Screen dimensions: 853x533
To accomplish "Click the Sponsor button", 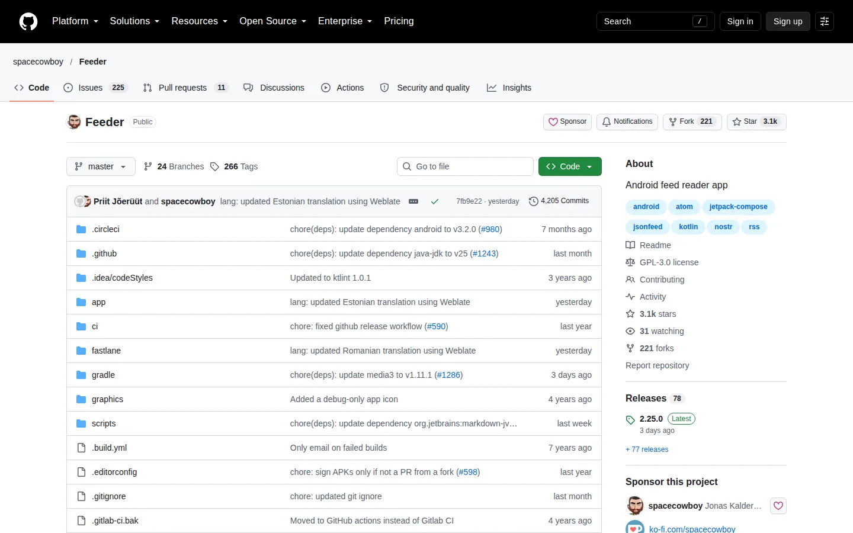I will point(567,122).
